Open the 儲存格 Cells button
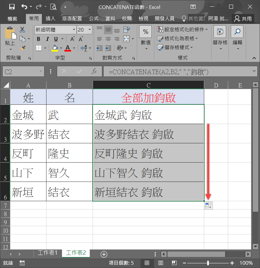The height and width of the screenshot is (268, 260). [x=220, y=38]
